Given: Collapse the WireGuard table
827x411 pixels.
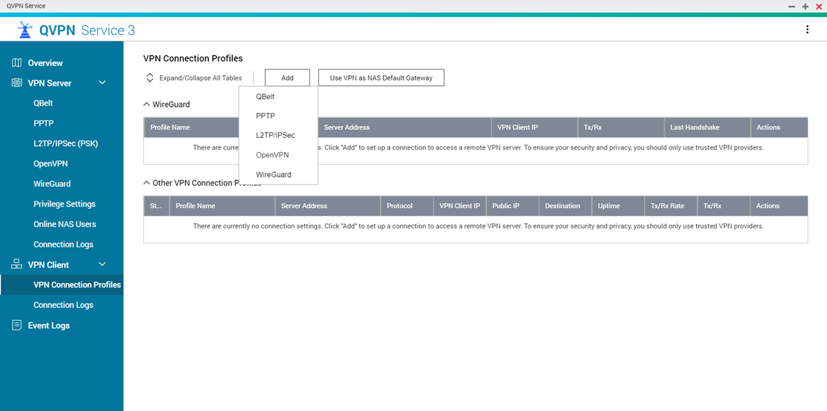Looking at the screenshot, I should [x=146, y=105].
